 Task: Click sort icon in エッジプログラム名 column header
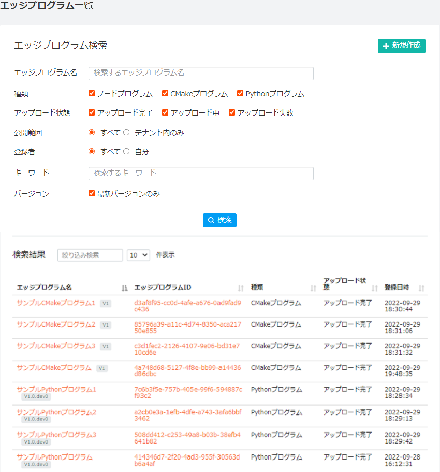[124, 288]
